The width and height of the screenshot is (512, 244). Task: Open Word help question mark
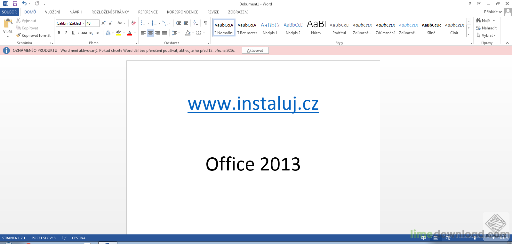(470, 4)
